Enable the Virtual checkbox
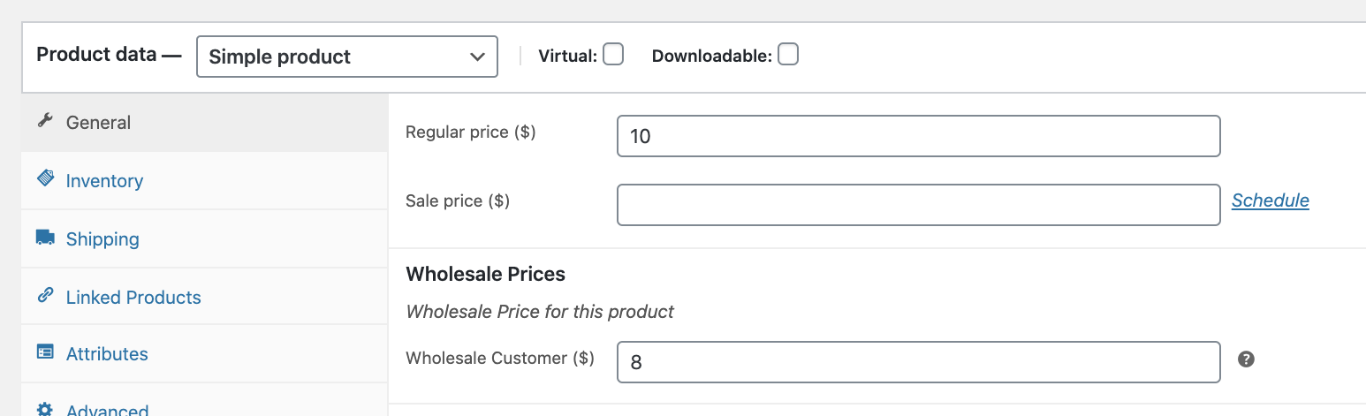This screenshot has height=416, width=1366. [x=613, y=55]
